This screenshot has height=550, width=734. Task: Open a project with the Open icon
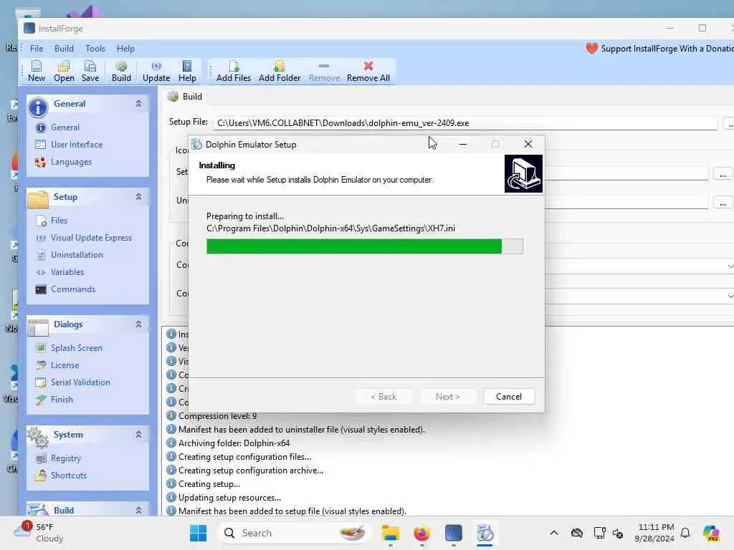click(x=64, y=71)
